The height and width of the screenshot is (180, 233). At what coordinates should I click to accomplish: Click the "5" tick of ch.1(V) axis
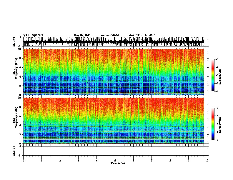point(21,37)
